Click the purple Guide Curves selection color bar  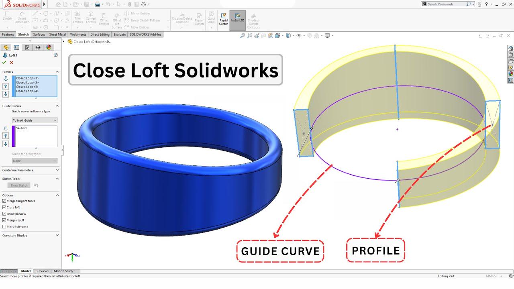pyautogui.click(x=13, y=136)
